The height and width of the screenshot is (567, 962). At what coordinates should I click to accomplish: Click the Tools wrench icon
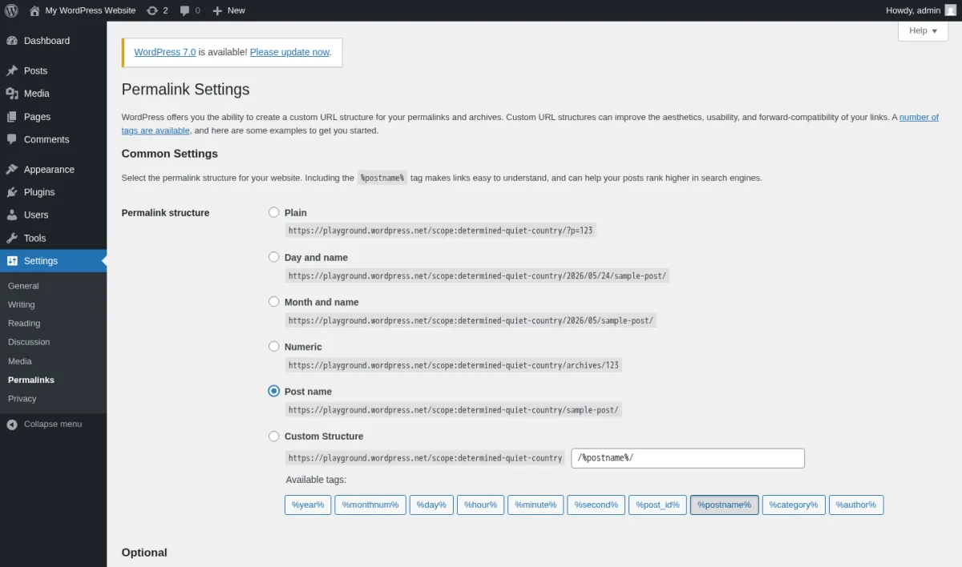click(12, 238)
